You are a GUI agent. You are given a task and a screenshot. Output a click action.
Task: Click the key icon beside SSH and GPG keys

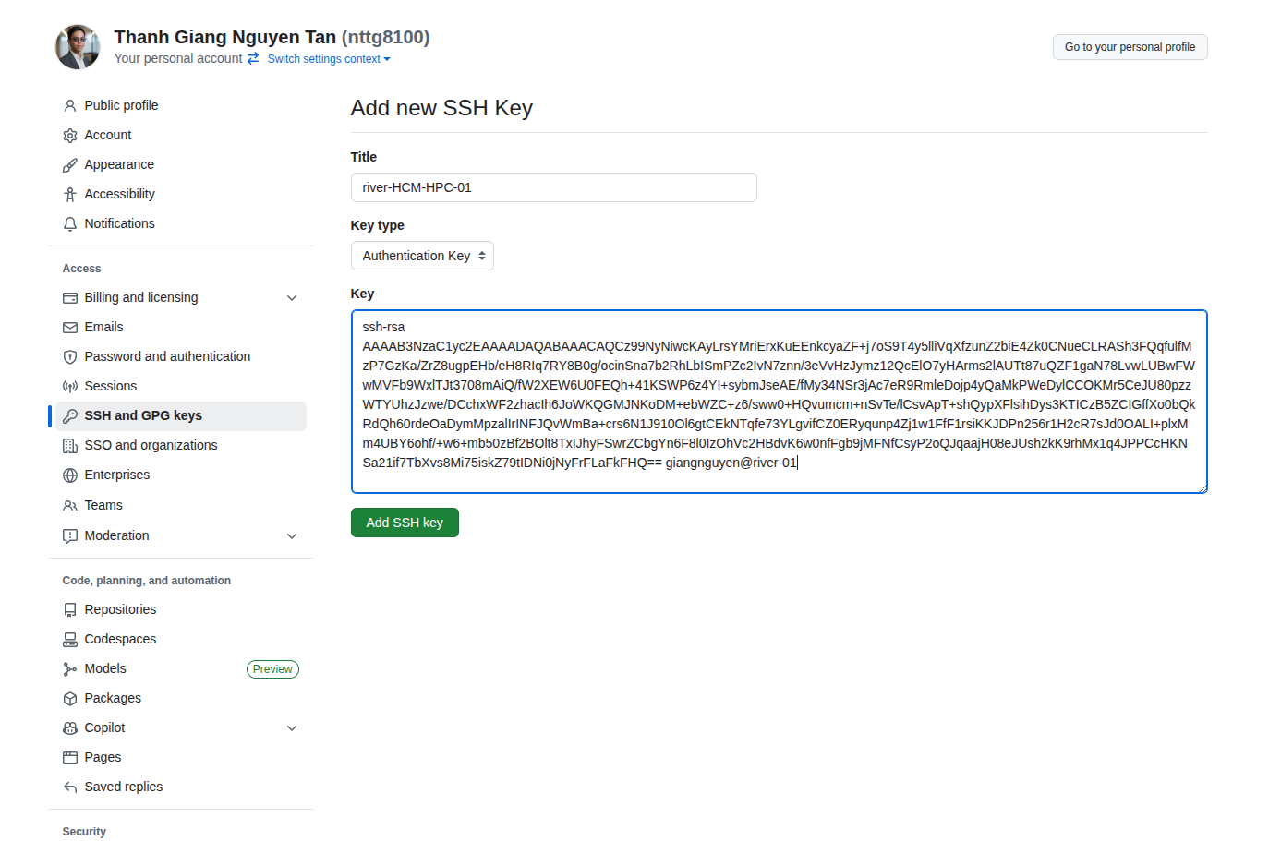(70, 416)
